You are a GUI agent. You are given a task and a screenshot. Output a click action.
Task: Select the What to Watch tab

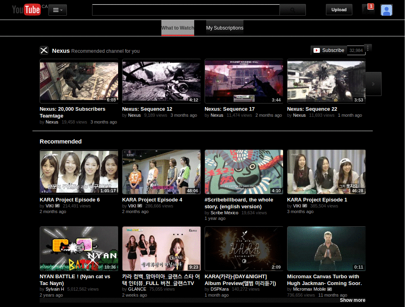tap(177, 28)
